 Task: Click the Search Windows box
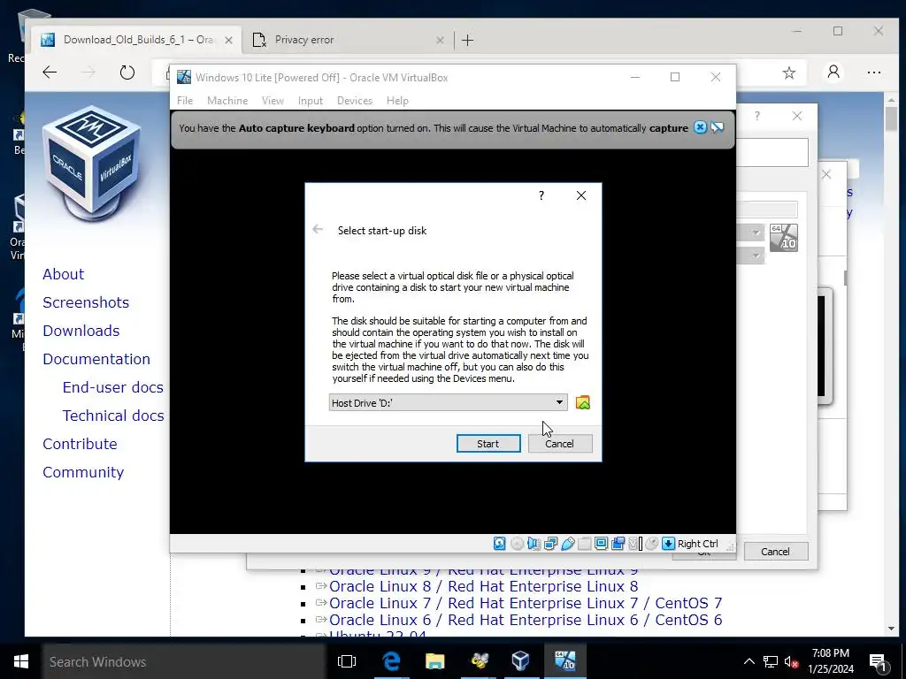184,661
